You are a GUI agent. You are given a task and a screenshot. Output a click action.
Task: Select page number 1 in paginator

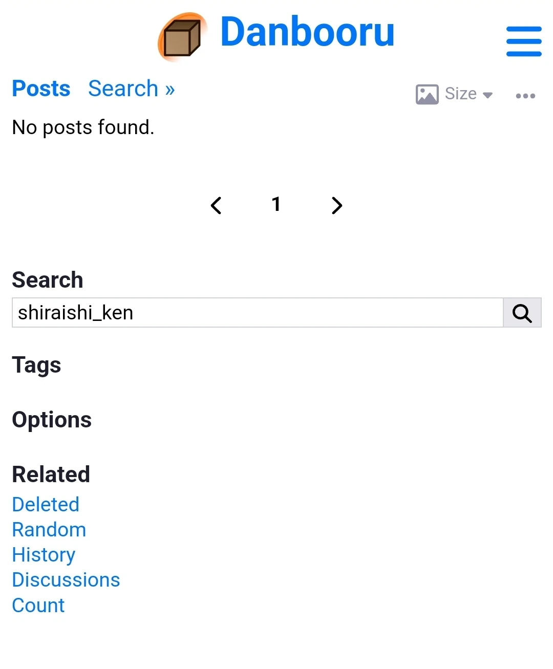point(276,204)
